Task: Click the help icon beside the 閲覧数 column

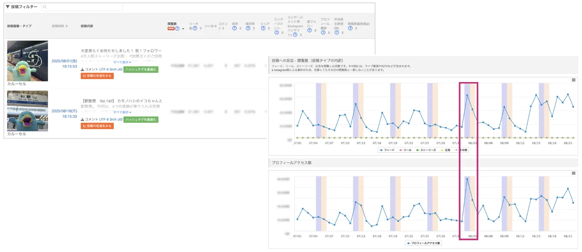Action: point(178,29)
